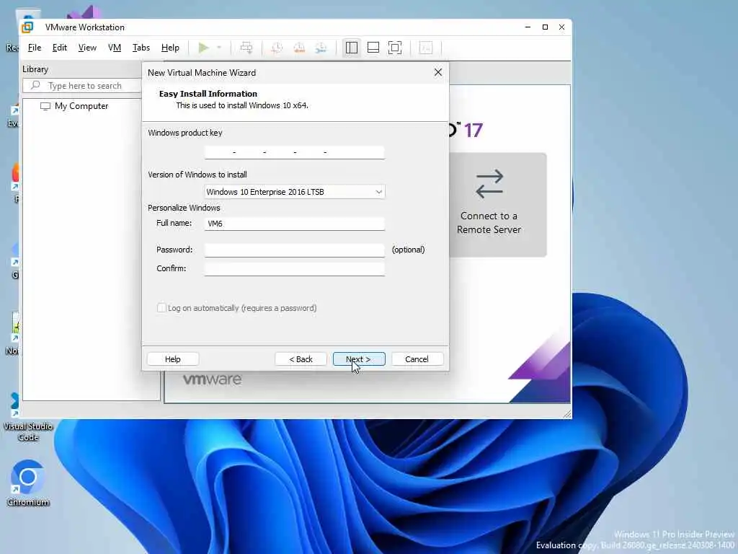Click the Connect to a Remote Server arrows icon
738x554 pixels.
point(489,184)
